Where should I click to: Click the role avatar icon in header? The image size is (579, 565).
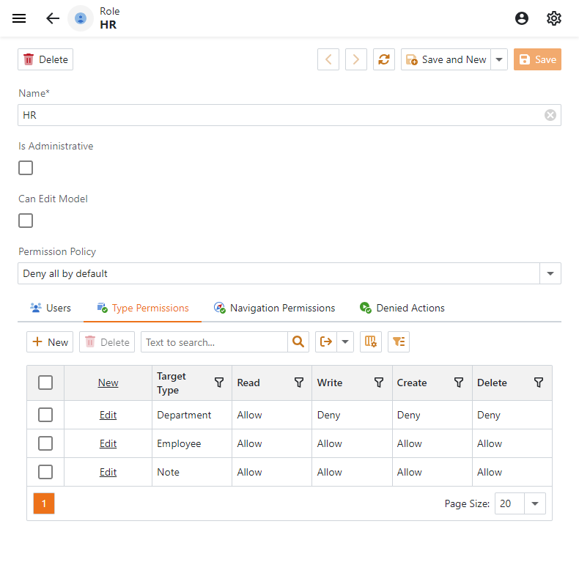81,18
